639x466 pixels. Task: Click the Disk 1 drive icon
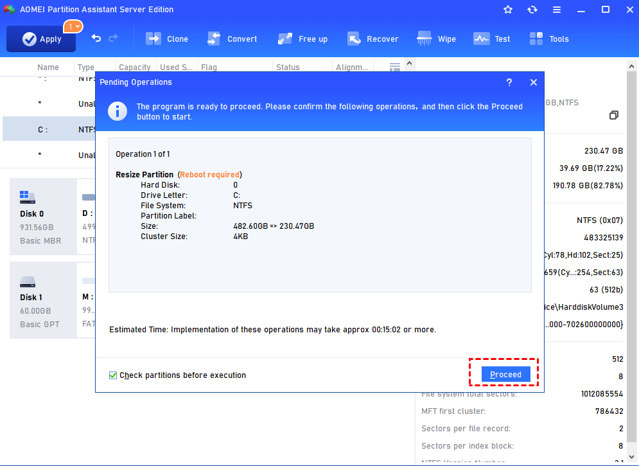pyautogui.click(x=28, y=282)
